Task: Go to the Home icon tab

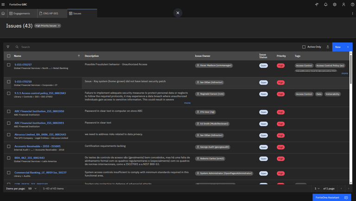Action: 3,13
